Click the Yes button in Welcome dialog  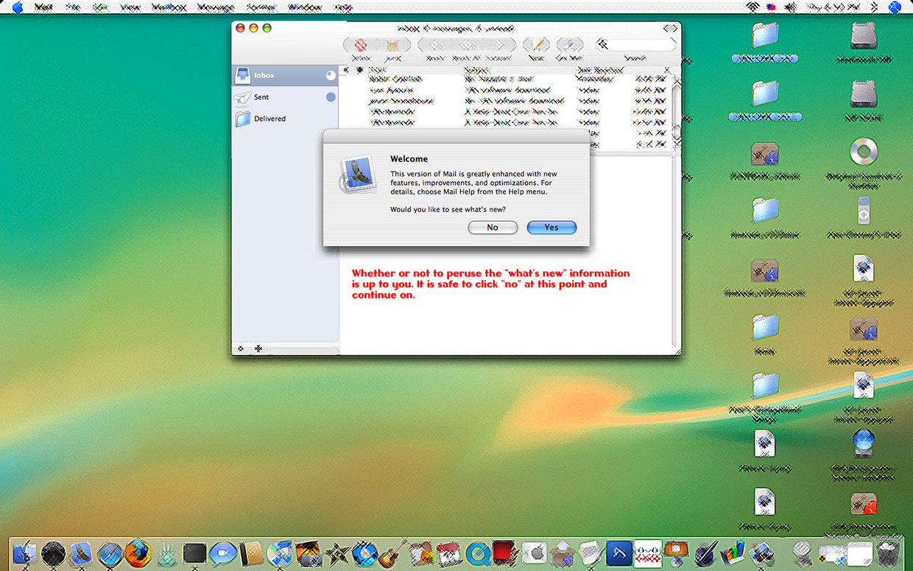point(551,228)
